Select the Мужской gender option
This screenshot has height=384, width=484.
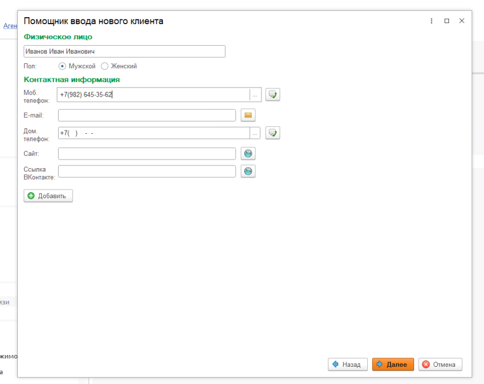(x=62, y=66)
